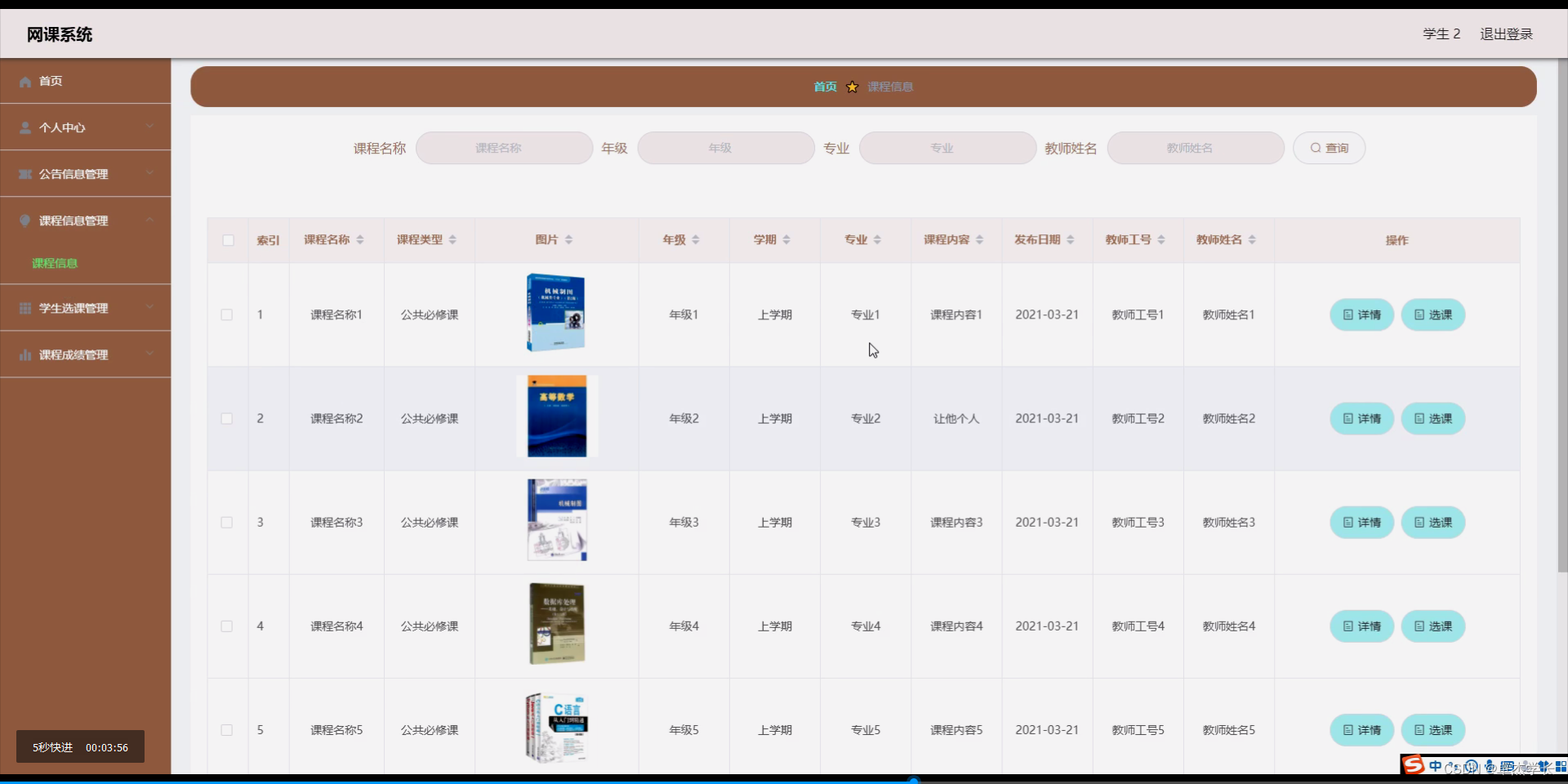
Task: Expand the 公告信息管理 menu chevron
Action: 150,173
